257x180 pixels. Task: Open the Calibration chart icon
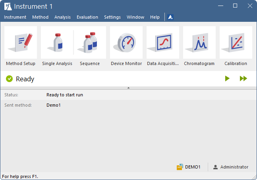tap(236, 42)
